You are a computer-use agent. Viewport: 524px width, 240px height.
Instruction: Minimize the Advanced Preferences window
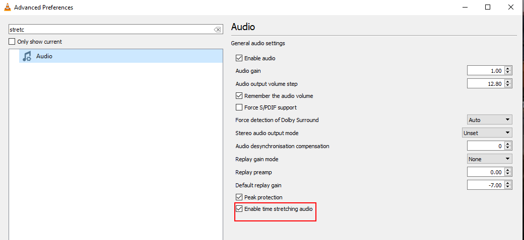tap(465, 7)
